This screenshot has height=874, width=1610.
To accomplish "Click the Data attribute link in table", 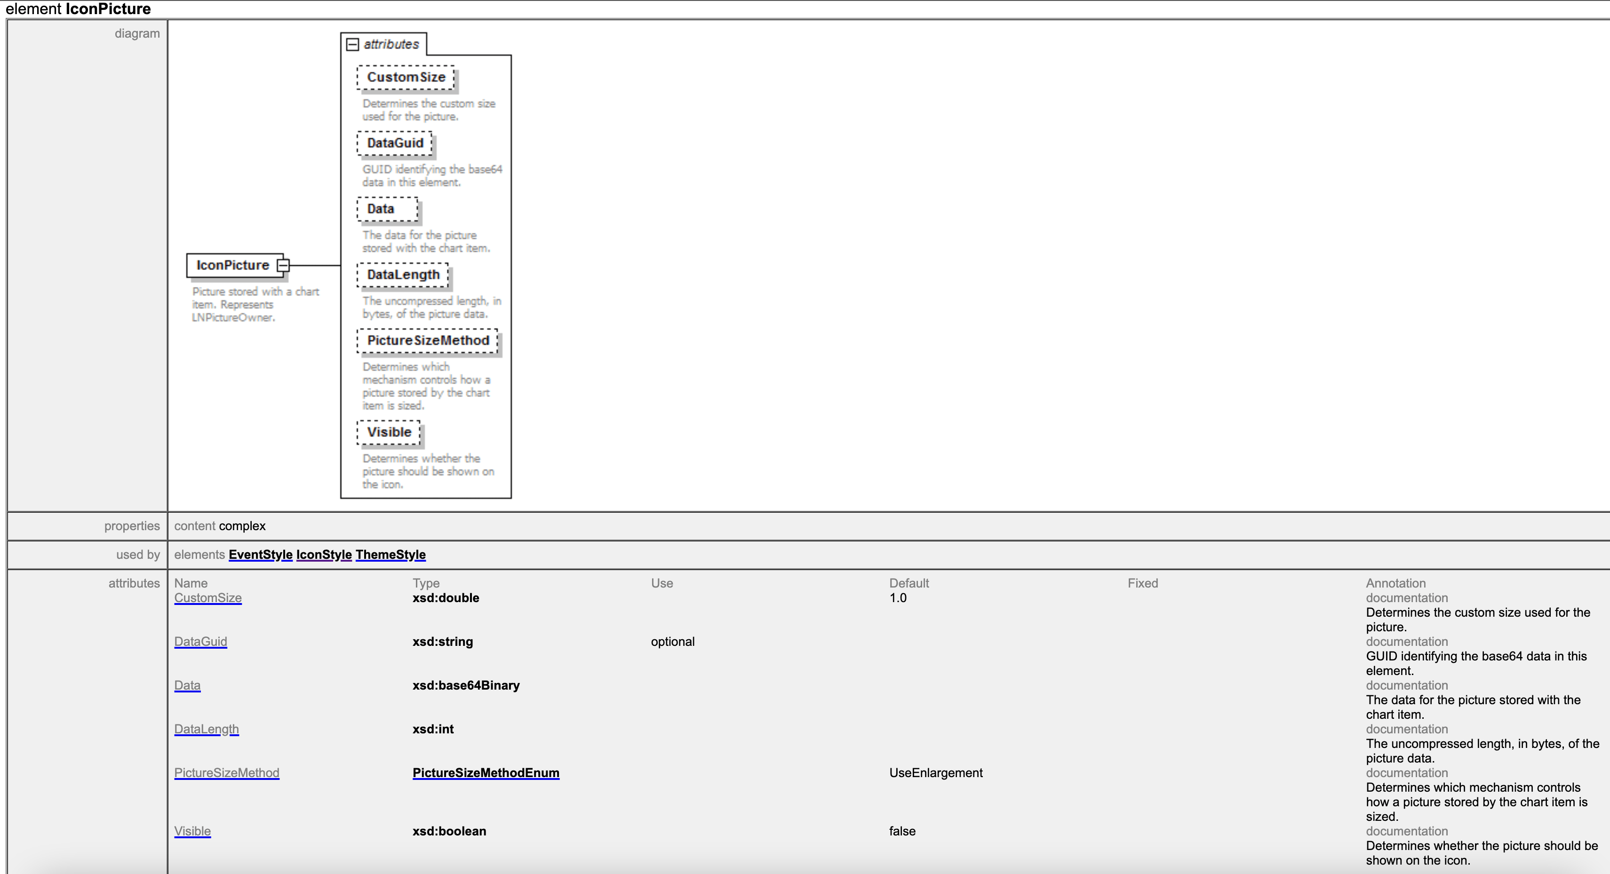I will pos(188,685).
